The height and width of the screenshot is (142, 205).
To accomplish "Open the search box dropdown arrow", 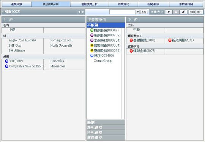I will coord(138,12).
